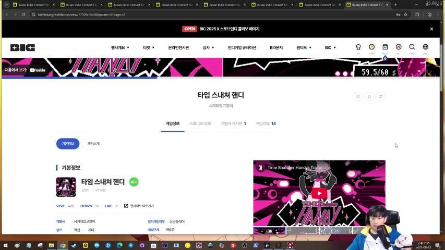Select the 기본정보 pill button
The height and width of the screenshot is (250, 445).
click(x=68, y=144)
